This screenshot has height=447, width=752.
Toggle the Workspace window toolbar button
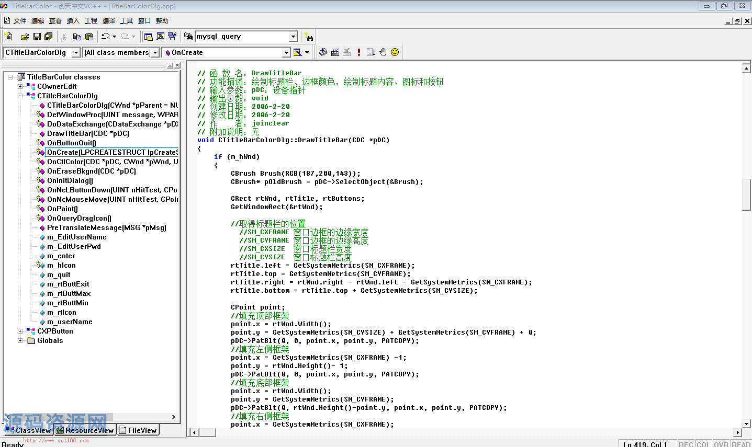148,37
